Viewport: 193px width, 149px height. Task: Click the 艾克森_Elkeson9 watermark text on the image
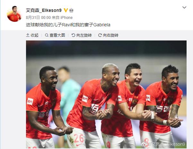click(x=167, y=144)
